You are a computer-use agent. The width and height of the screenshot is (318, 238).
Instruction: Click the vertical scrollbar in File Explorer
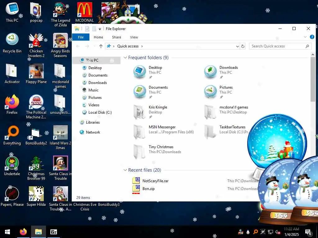[312, 79]
